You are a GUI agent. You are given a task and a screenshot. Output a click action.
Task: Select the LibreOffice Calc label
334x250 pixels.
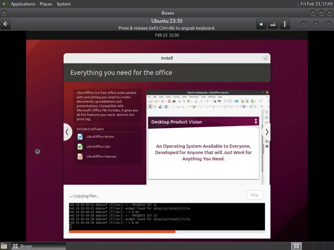click(99, 146)
